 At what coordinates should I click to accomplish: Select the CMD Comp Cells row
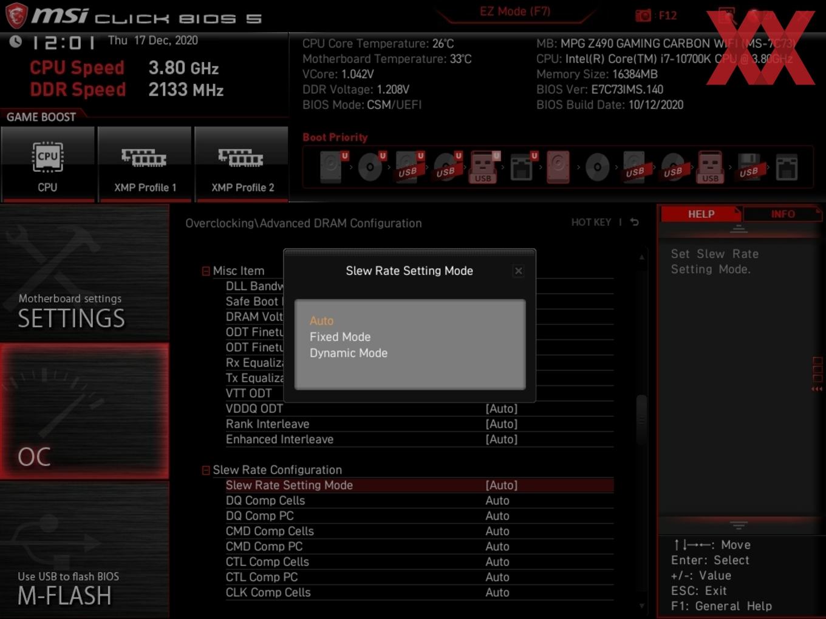[x=419, y=531]
